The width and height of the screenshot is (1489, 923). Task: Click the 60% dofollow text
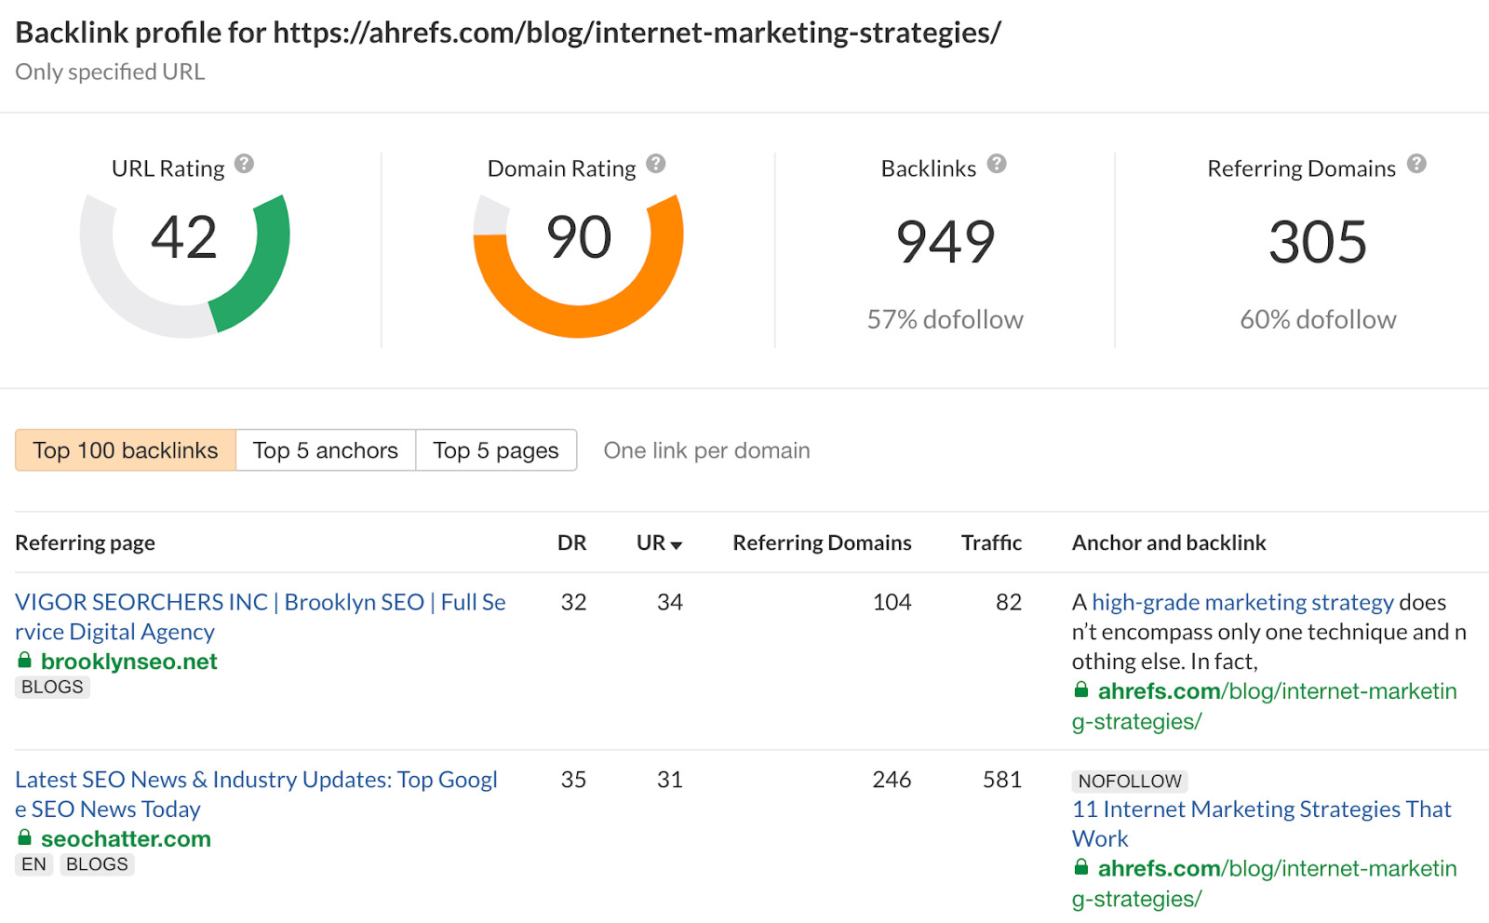coord(1318,319)
